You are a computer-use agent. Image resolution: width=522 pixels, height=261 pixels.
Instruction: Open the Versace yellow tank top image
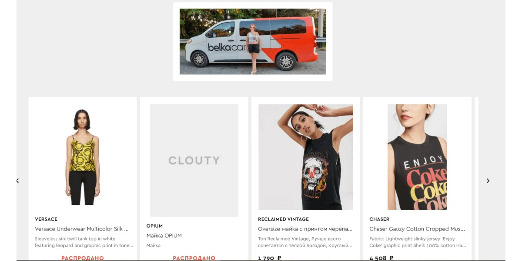pos(83,157)
